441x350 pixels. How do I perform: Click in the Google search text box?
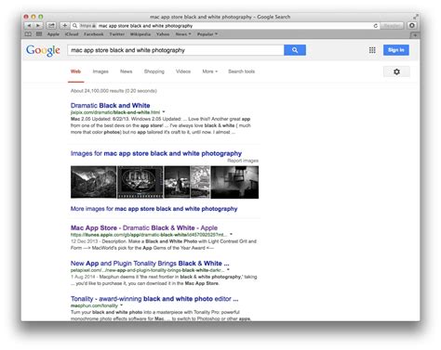point(176,50)
